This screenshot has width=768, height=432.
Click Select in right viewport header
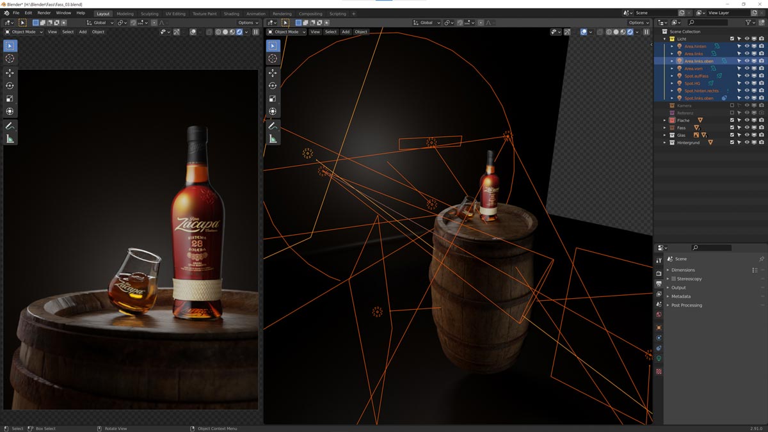tap(330, 32)
